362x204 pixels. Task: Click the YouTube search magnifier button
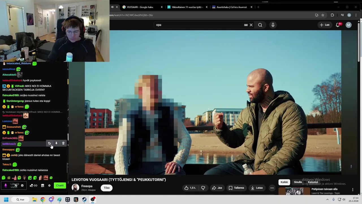260,25
